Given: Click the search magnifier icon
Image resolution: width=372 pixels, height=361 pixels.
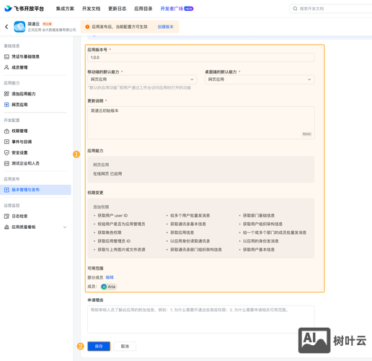Looking at the screenshot, I should (295, 9).
